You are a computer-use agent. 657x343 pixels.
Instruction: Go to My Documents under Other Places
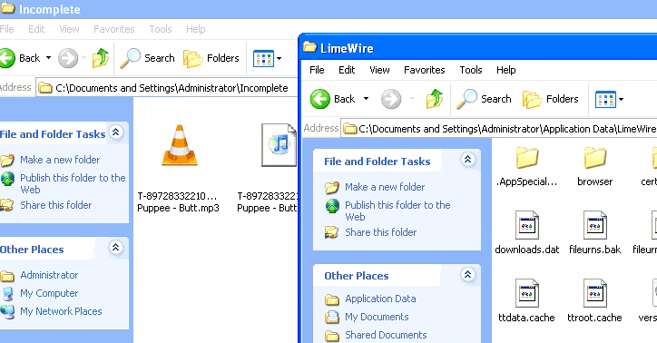point(377,317)
